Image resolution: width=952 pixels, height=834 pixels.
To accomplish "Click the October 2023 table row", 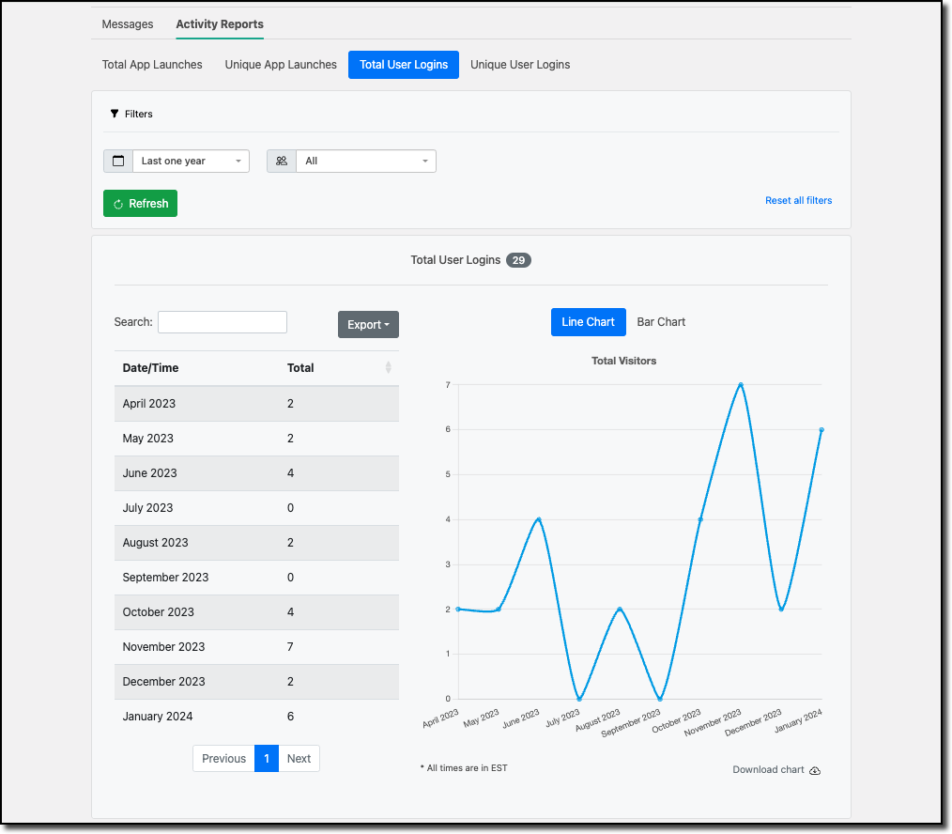I will (257, 612).
